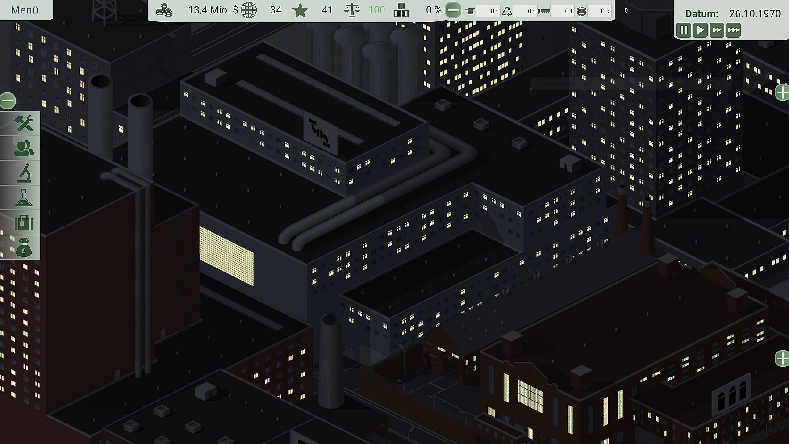Click the coin stack money icon
The width and height of the screenshot is (789, 444).
point(164,10)
